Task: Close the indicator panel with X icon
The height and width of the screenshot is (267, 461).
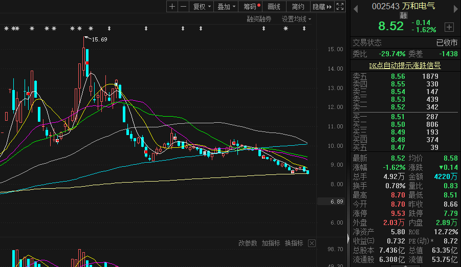Action: pos(312,243)
